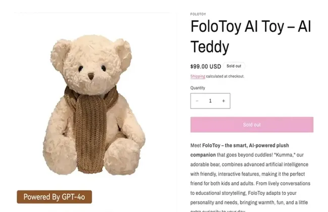Viewport: 328px width, 212px height.
Task: Open the Shipping policy link
Action: tap(198, 76)
